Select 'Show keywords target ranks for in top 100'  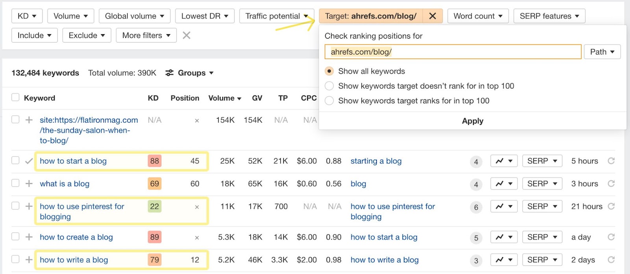[329, 101]
